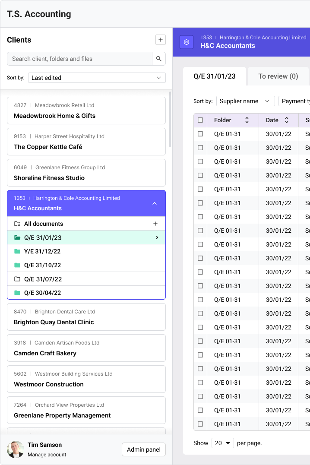Viewport: 310px width, 465px height.
Task: Check the first Q/E 01-31 row checkbox
Action: pos(200,134)
